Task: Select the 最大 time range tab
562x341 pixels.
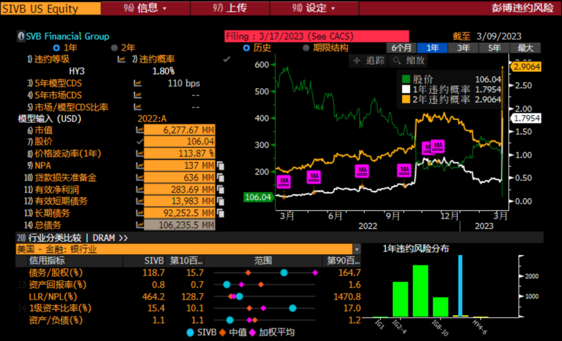Action: tap(525, 48)
